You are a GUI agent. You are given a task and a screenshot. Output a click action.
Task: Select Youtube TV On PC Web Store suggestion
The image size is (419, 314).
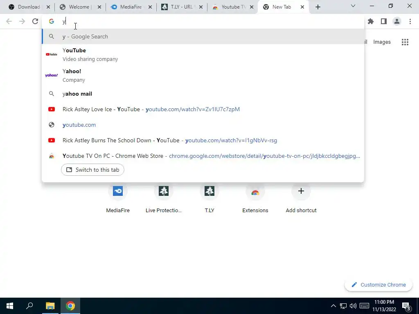203,156
